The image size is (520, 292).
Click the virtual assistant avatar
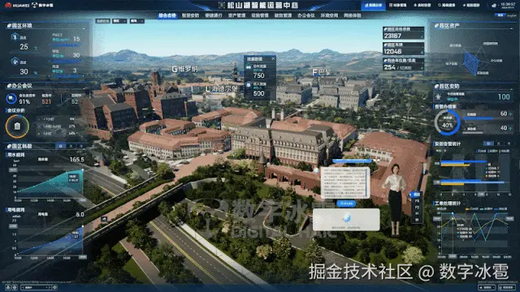(395, 199)
